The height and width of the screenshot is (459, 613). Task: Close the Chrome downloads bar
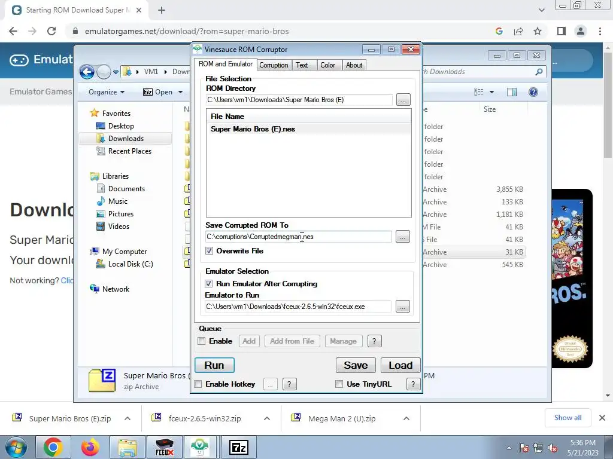(602, 418)
